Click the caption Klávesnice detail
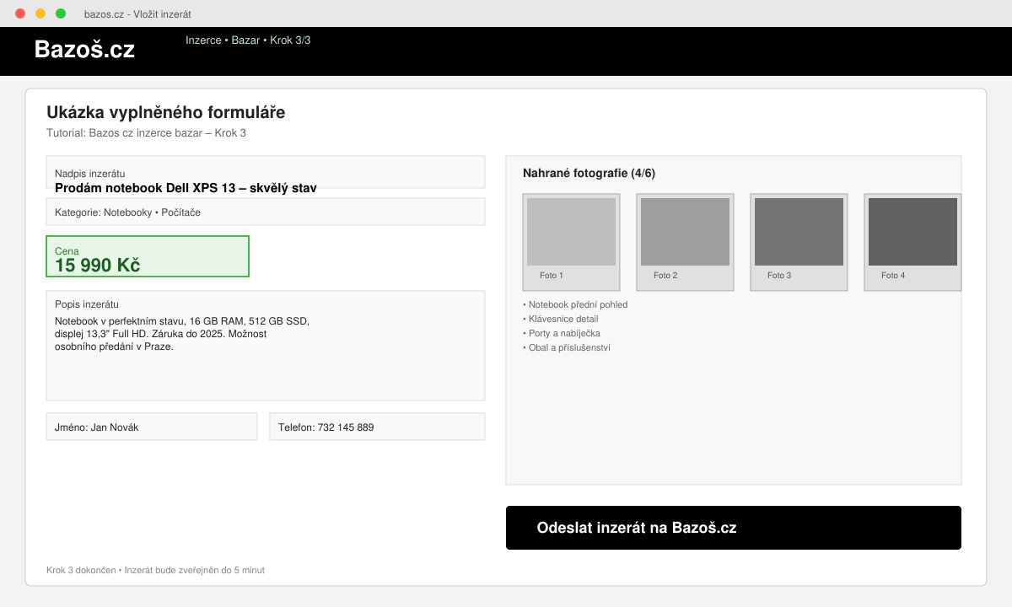 coord(561,319)
